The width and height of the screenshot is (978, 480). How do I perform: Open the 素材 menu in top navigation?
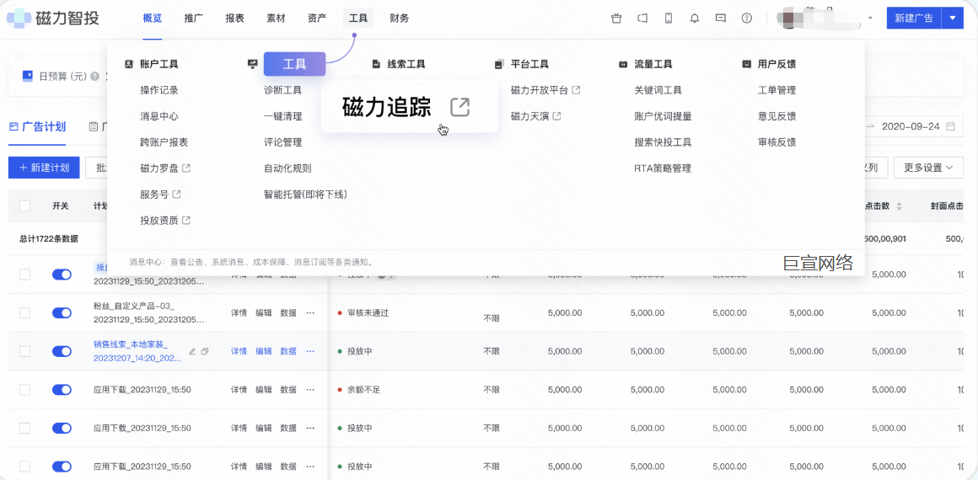pyautogui.click(x=276, y=18)
